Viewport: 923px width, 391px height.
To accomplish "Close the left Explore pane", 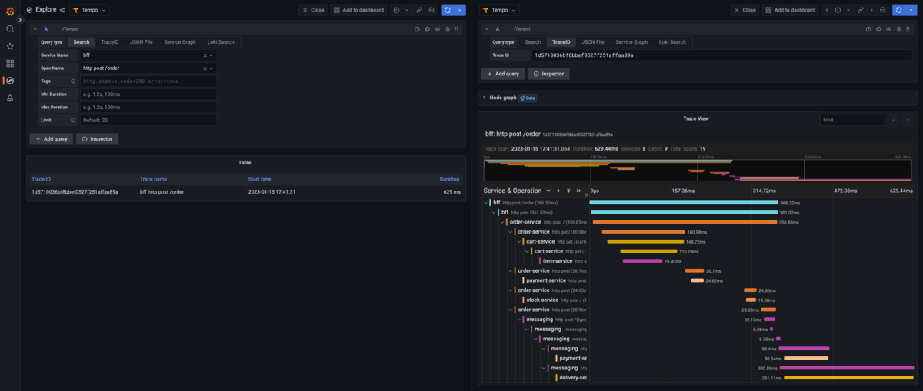I will [313, 10].
